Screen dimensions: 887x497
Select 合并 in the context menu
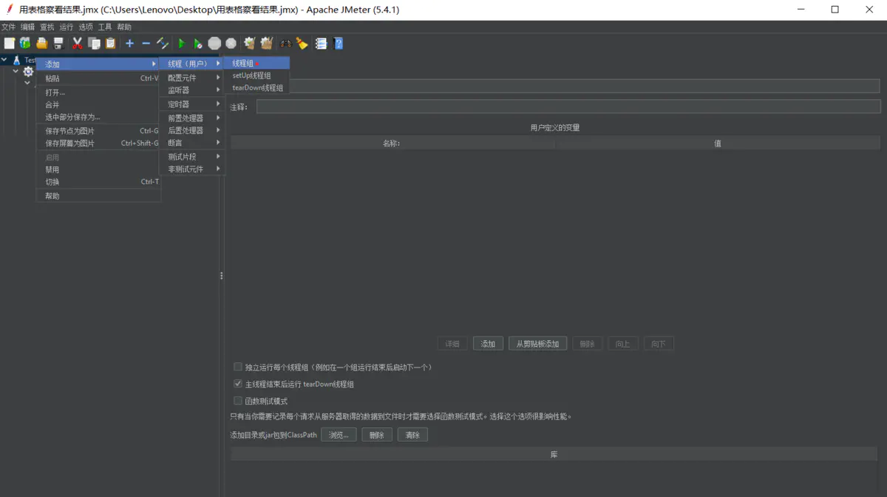98,105
